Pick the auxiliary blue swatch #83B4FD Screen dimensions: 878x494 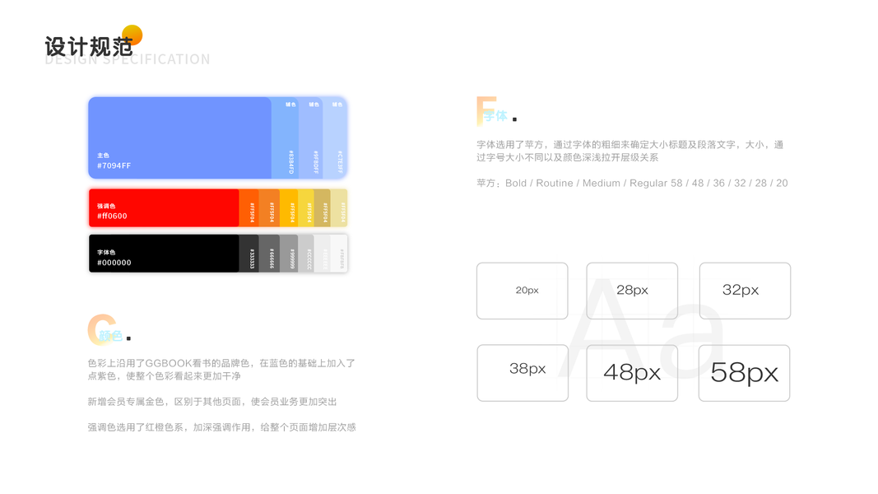tap(285, 137)
